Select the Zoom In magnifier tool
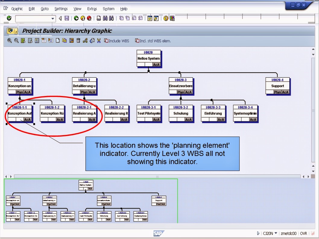The width and height of the screenshot is (319, 239). (9, 40)
